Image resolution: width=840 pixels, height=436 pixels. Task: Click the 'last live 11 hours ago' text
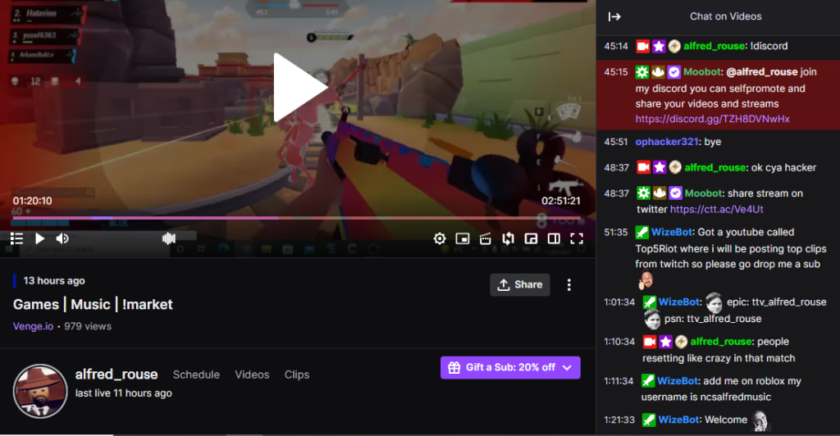pyautogui.click(x=123, y=393)
